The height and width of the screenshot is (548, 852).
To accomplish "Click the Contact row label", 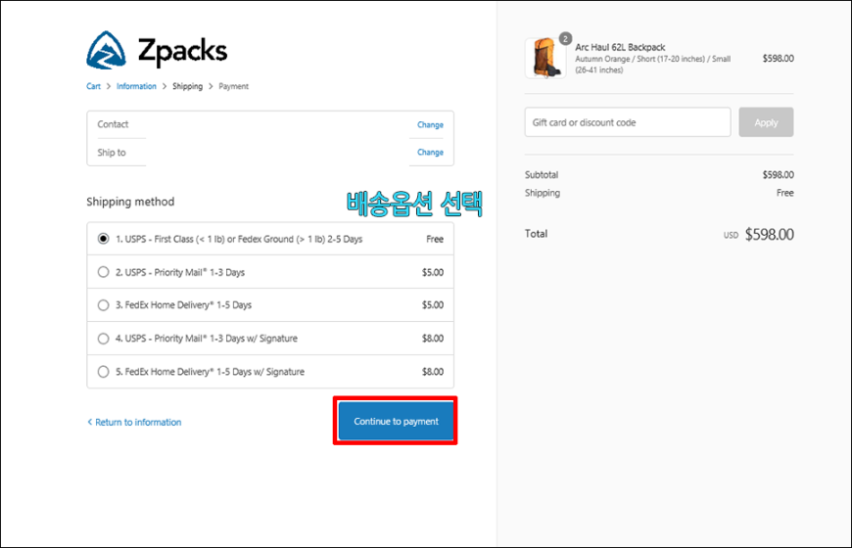I will click(x=113, y=124).
